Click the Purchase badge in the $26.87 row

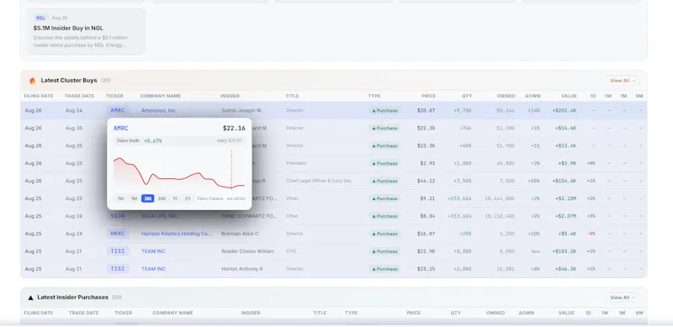pos(384,234)
